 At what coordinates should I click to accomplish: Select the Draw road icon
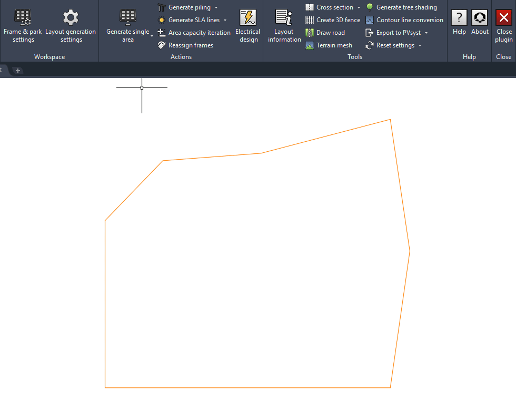pyautogui.click(x=310, y=33)
